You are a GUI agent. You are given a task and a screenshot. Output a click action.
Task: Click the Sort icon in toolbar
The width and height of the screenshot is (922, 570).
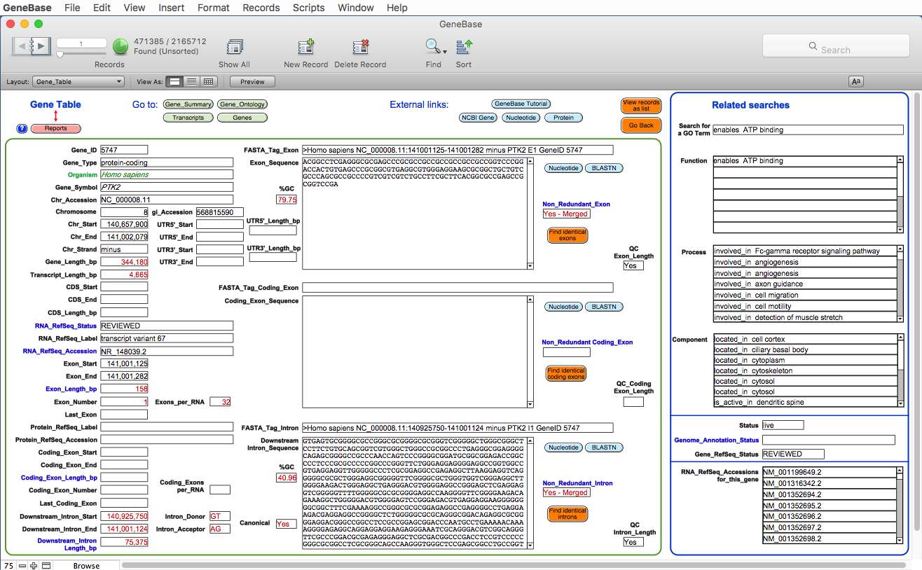[464, 47]
